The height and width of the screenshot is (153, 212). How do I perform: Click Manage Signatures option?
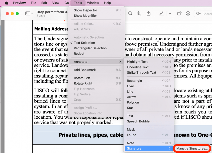(192, 149)
